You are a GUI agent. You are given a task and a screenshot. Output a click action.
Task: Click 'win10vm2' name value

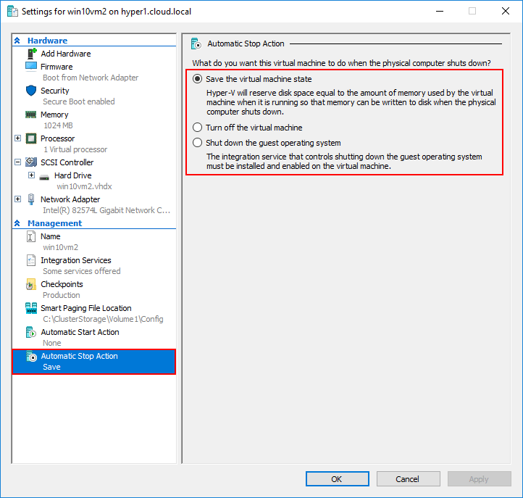click(60, 247)
